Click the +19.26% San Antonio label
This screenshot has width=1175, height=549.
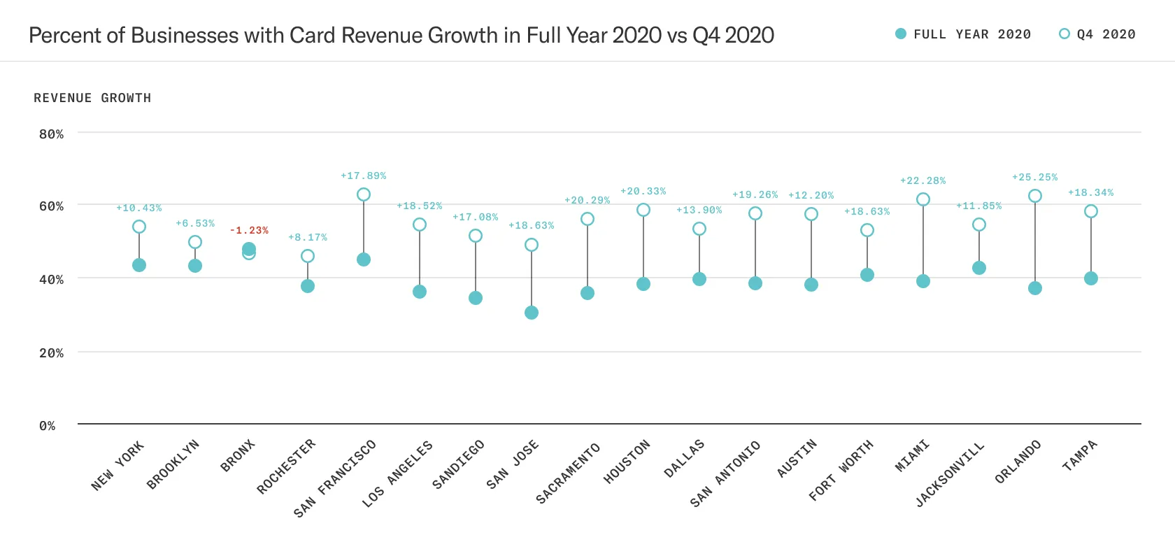click(755, 194)
